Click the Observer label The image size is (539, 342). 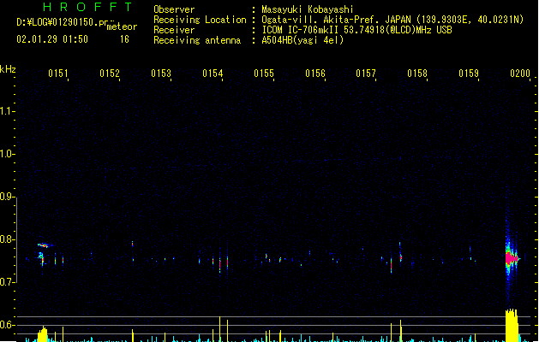(x=174, y=9)
